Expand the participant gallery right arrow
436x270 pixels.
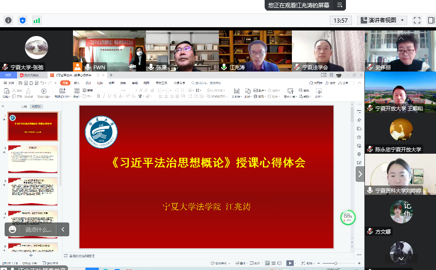click(360, 174)
